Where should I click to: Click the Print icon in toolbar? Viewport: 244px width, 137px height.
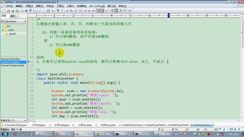[26, 11]
